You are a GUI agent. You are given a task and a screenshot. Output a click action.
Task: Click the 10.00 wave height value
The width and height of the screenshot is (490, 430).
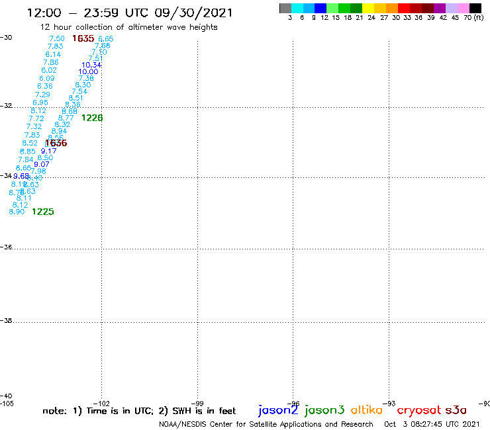click(88, 71)
